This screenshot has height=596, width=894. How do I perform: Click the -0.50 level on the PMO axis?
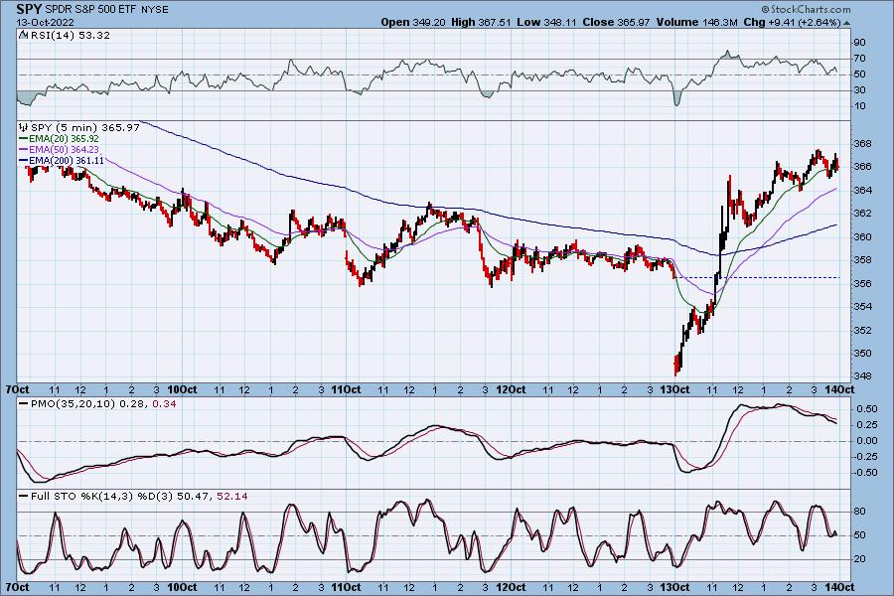[865, 473]
